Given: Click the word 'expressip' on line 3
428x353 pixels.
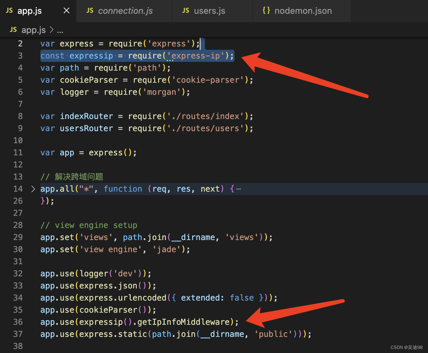Looking at the screenshot, I should click(x=91, y=56).
